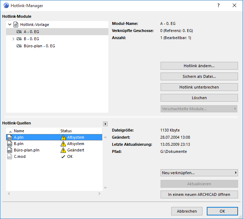Confirm with the OK button

click(222, 211)
